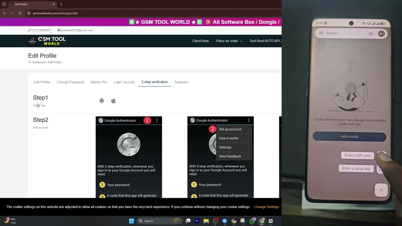Switch to the Change Password tab
402x226 pixels.
70,82
